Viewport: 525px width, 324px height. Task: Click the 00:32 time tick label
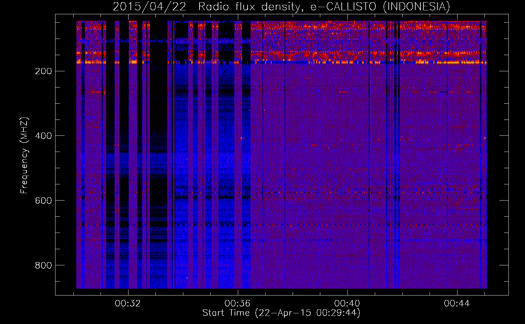pos(128,304)
